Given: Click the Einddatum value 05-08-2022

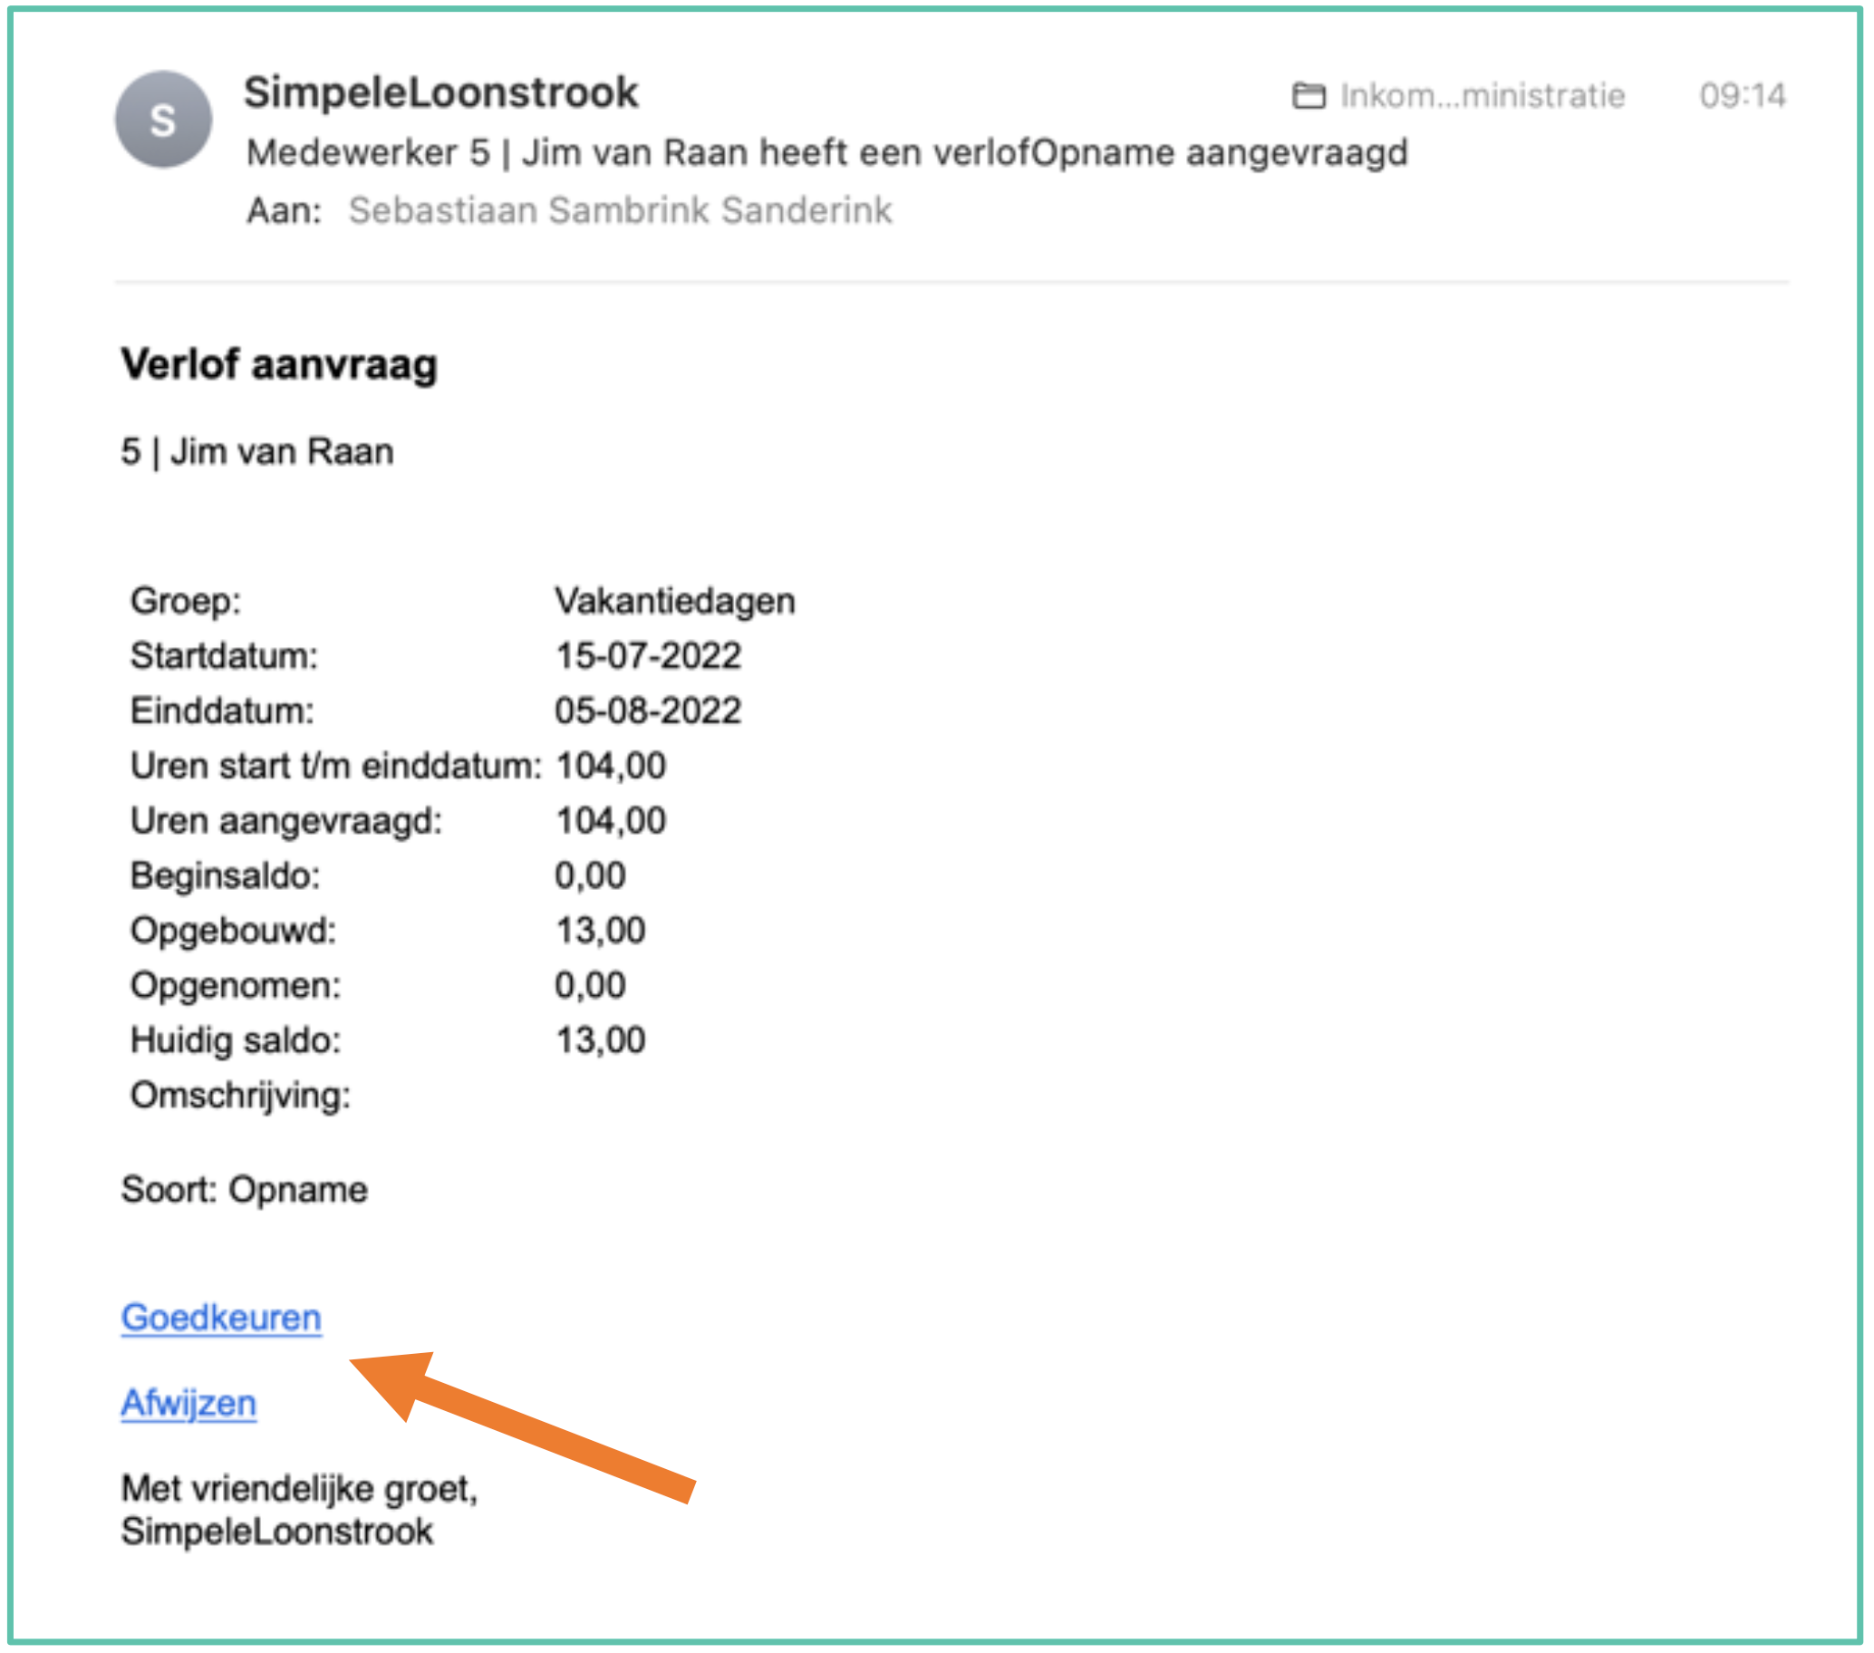Looking at the screenshot, I should (648, 711).
